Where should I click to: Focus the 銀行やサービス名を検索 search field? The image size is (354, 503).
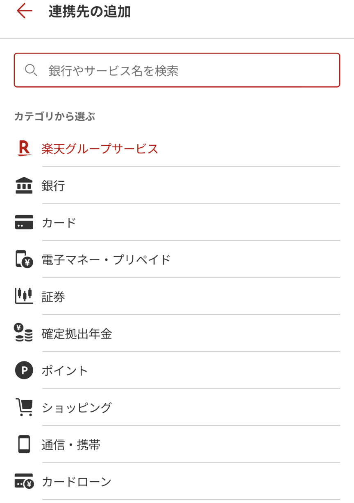(184, 70)
